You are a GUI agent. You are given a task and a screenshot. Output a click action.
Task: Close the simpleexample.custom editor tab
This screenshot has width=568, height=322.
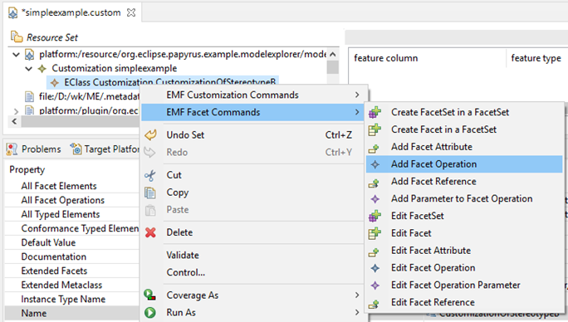(x=131, y=12)
